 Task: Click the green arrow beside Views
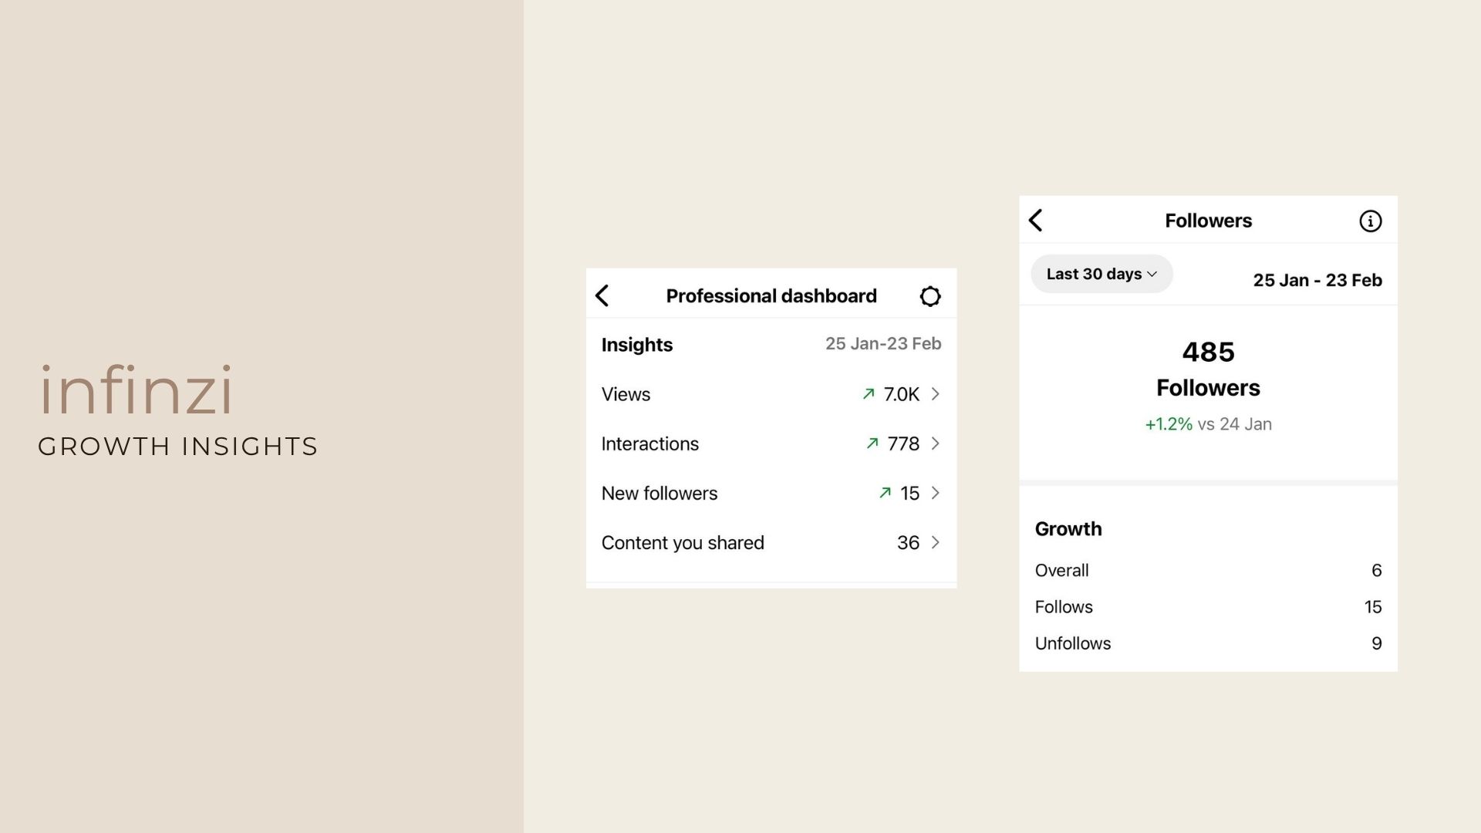point(869,394)
